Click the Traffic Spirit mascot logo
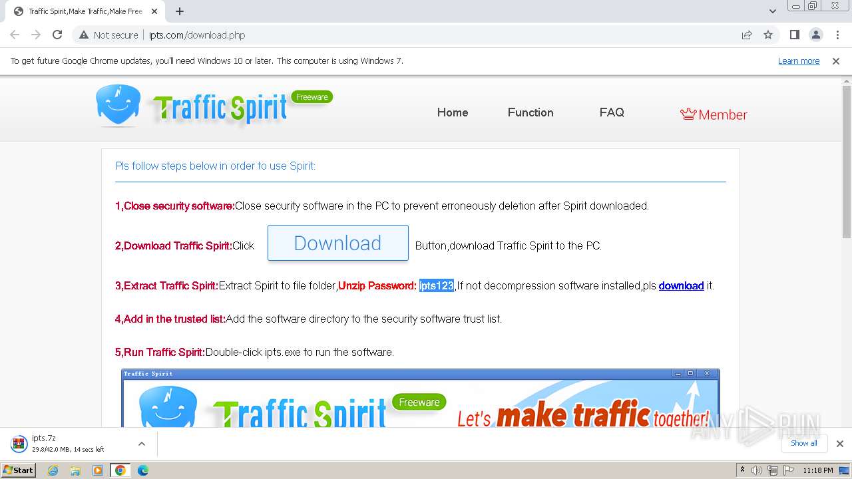852x479 pixels. point(118,106)
